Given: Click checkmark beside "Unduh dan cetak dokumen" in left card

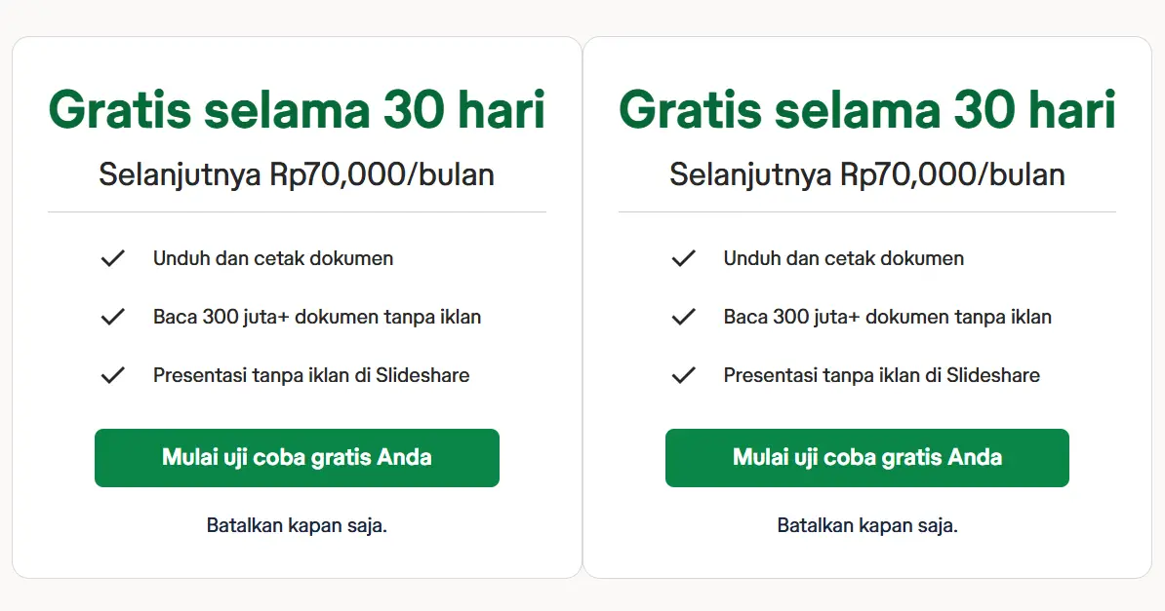Looking at the screenshot, I should point(113,258).
